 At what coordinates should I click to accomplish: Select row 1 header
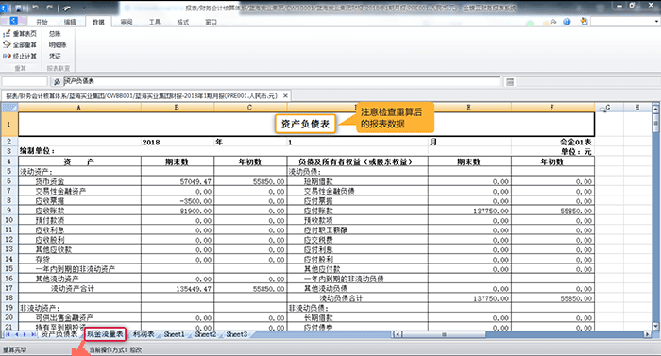point(9,124)
